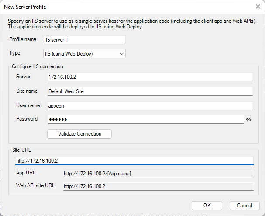This screenshot has height=216, width=265.
Task: Click the Site URL input field
Action: tap(134, 161)
